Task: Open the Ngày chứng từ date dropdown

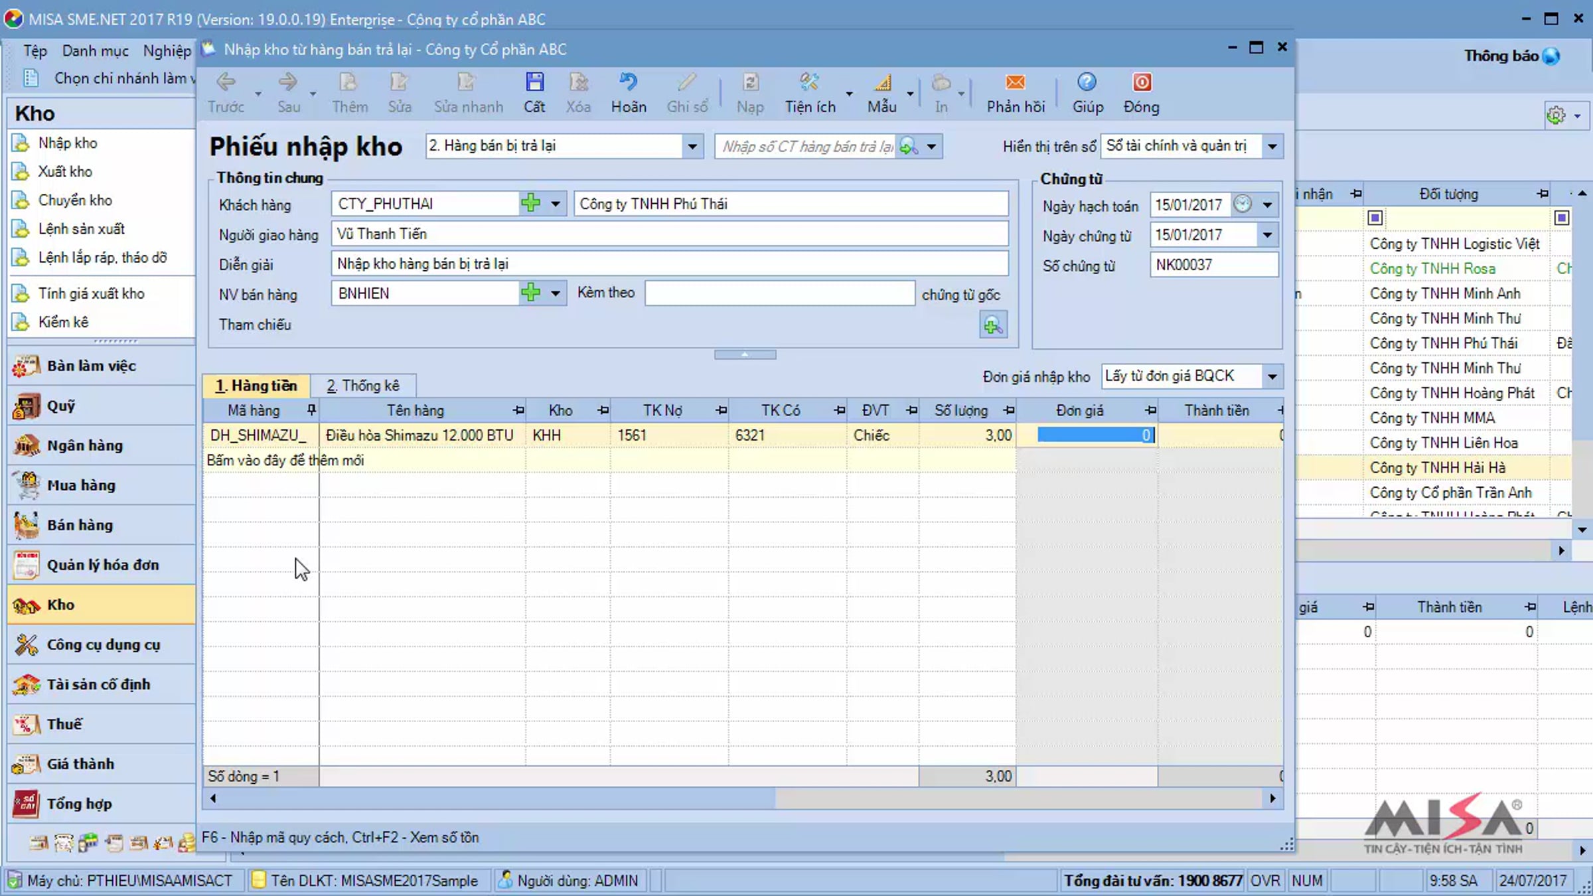Action: click(1268, 235)
